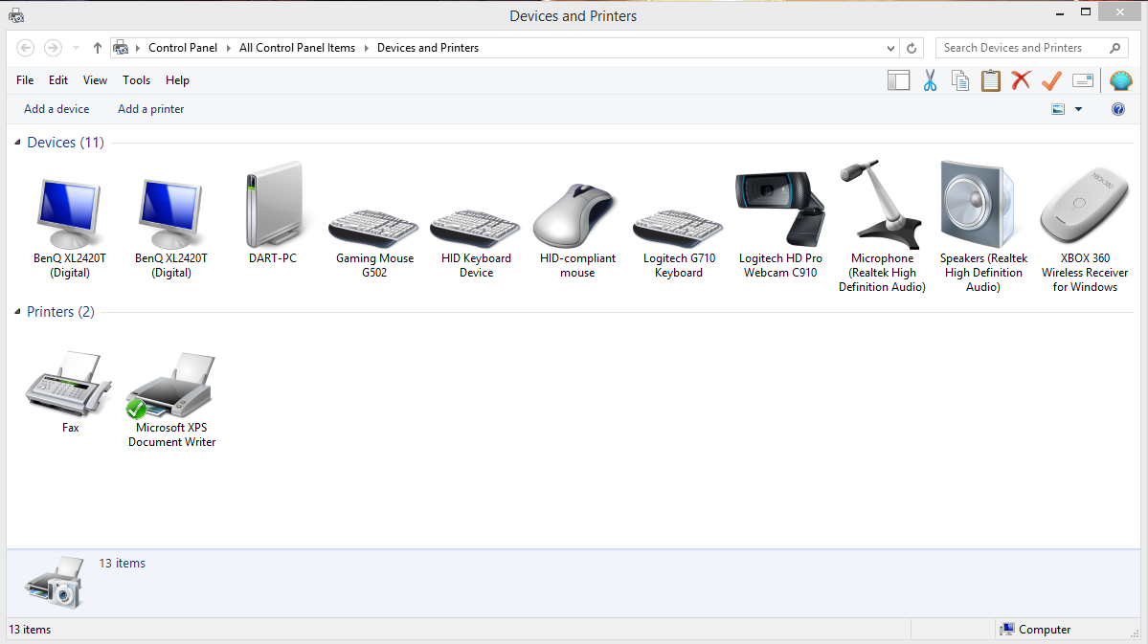
Task: Navigate to Control Panel in breadcrumb
Action: tap(183, 48)
